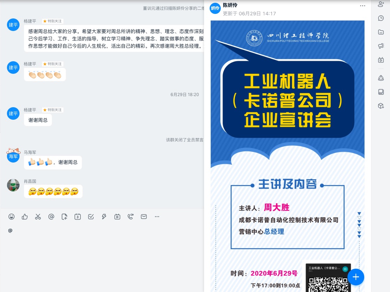This screenshot has width=390, height=292.
Task: Click 马海军's thumbs-up 谢谢周总 message
Action: [x=53, y=163]
